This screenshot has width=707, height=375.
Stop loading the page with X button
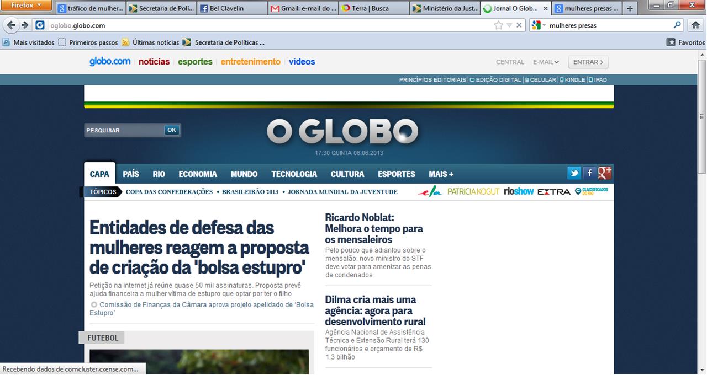(x=519, y=25)
